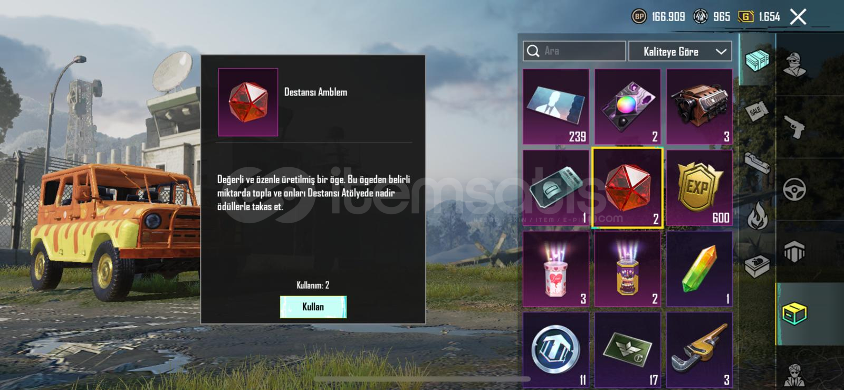Select the color palette card item
844x390 pixels.
tap(628, 107)
